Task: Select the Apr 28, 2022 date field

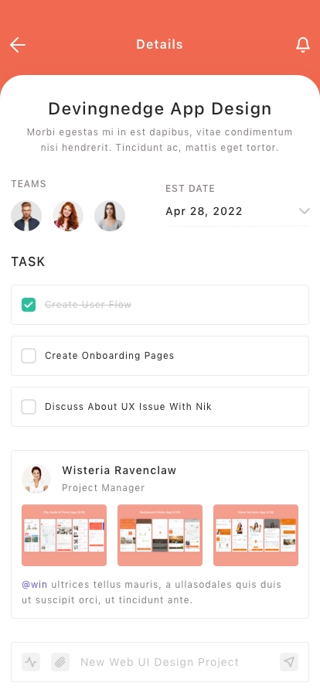Action: pos(237,211)
